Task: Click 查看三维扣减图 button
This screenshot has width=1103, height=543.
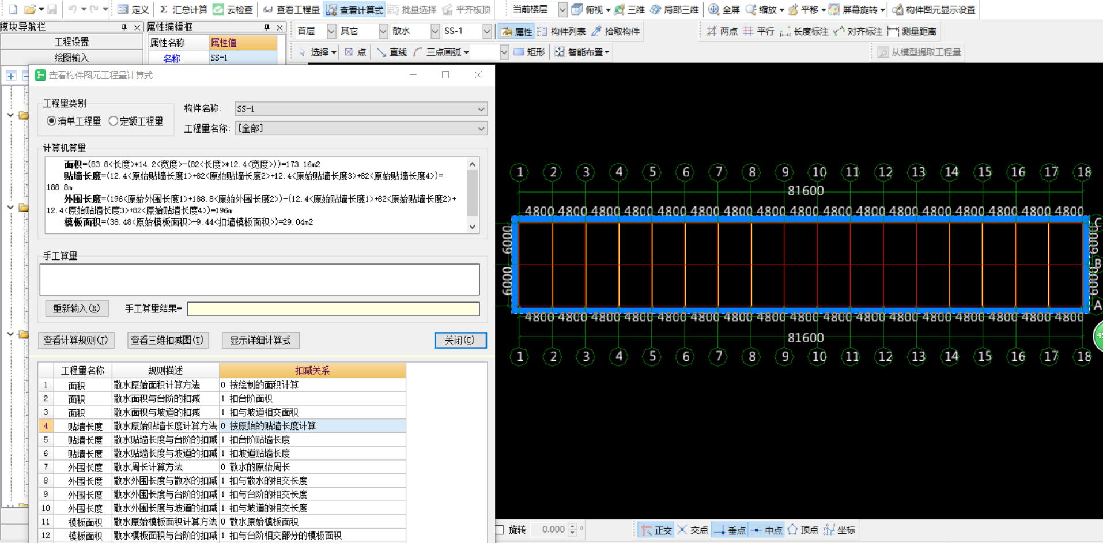Action: (x=168, y=340)
